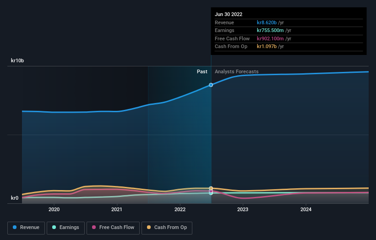This screenshot has height=240, width=376.
Task: Click the kr1.097b cash from op value
Action: tap(267, 47)
